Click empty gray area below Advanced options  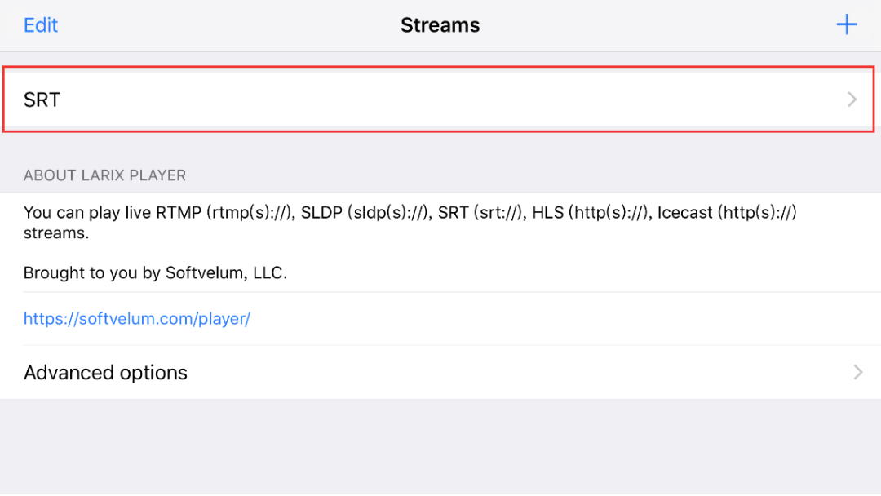coord(440,449)
